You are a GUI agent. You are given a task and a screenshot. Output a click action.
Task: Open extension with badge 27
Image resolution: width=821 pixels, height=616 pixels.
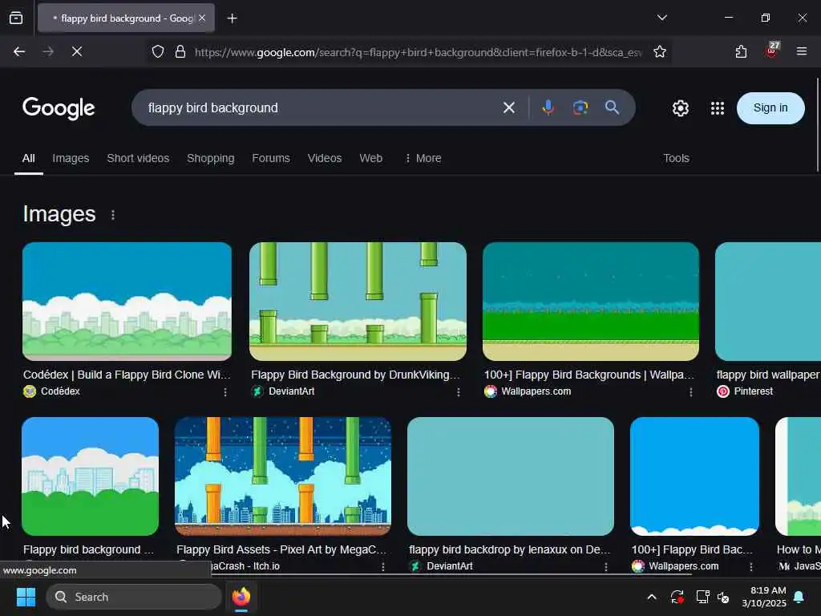[772, 51]
